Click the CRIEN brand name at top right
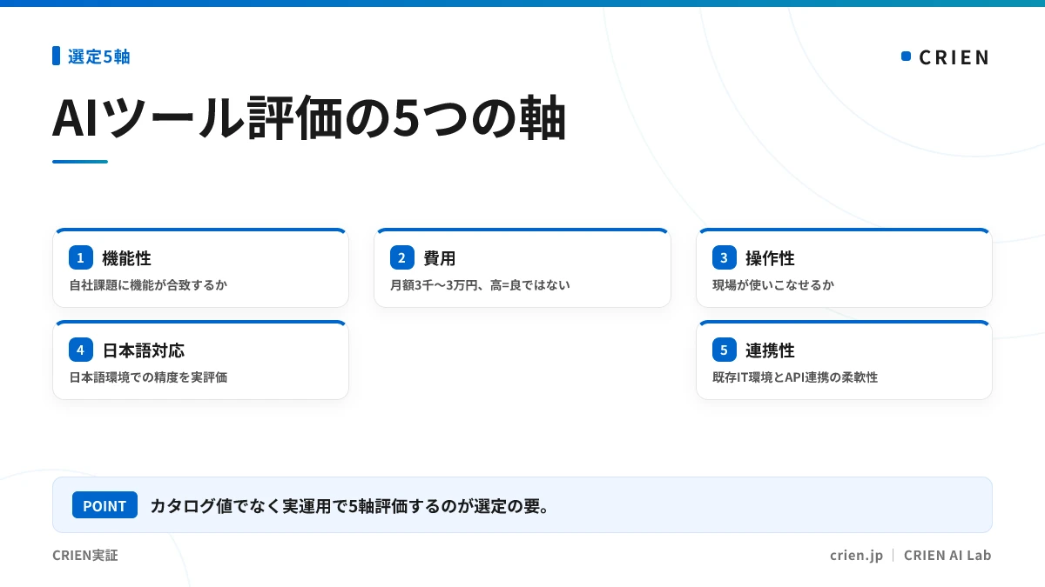The height and width of the screenshot is (587, 1045). (954, 57)
